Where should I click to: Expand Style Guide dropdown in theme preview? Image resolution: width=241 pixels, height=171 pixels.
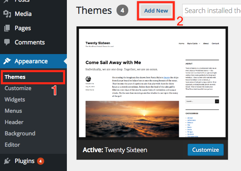(x=193, y=44)
